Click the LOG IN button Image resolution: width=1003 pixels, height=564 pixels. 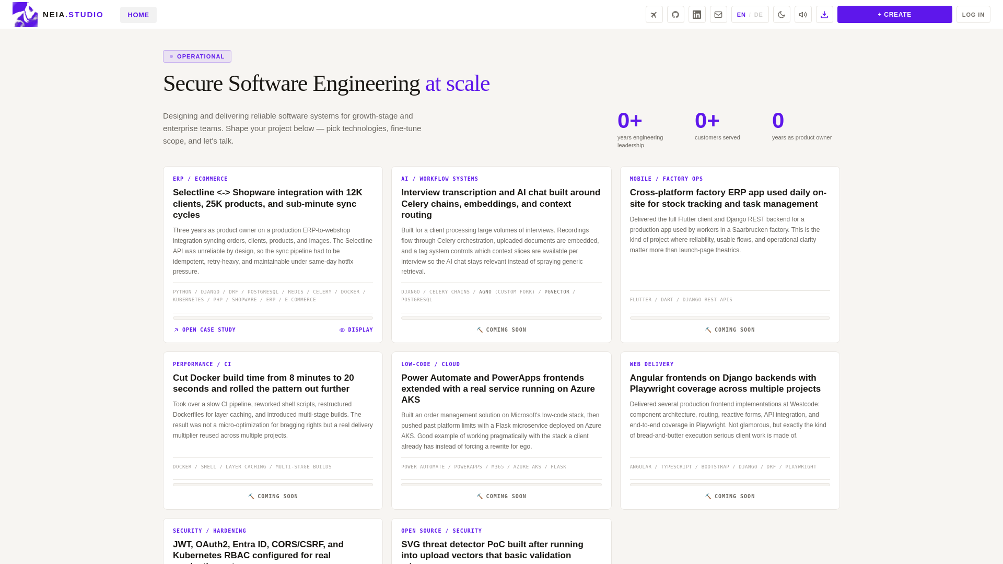click(973, 15)
